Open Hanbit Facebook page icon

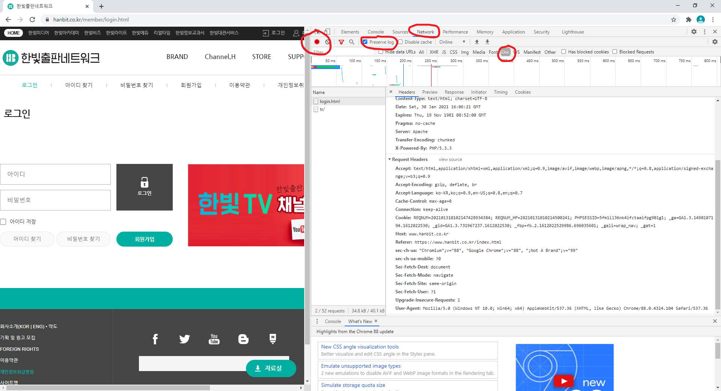[155, 339]
